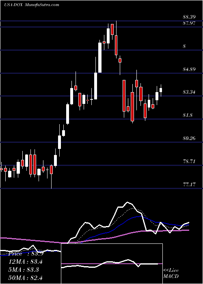This screenshot has width=203, height=284.
Task: Select the 88.39 price level label
Action: pos(189,17)
